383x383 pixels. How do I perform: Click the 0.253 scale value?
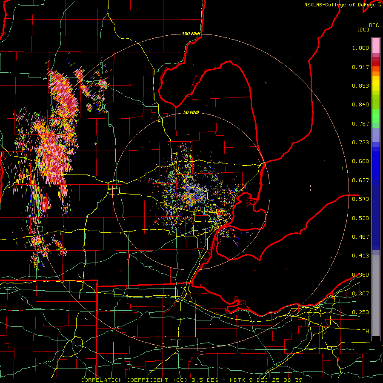(x=360, y=312)
